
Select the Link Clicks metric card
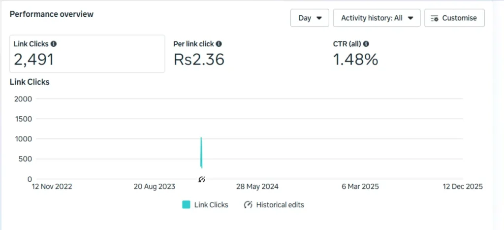pyautogui.click(x=87, y=54)
